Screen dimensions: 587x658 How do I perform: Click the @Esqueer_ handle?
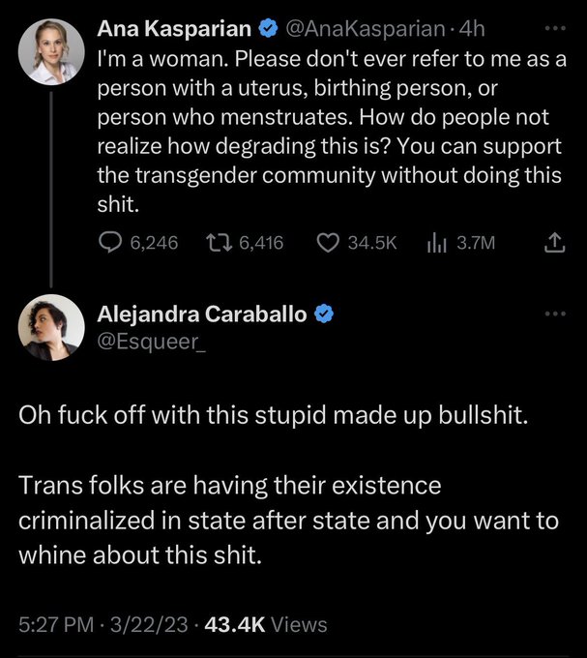(152, 342)
